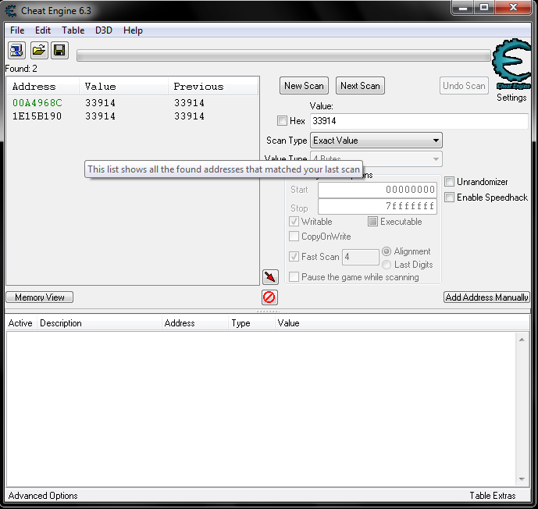Click Add Address Manually button
Screen dimensions: 538x509
click(x=486, y=297)
